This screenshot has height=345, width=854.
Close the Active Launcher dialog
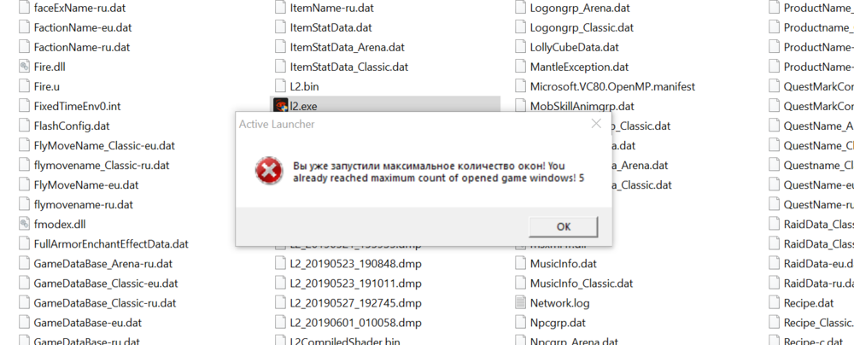pyautogui.click(x=596, y=124)
